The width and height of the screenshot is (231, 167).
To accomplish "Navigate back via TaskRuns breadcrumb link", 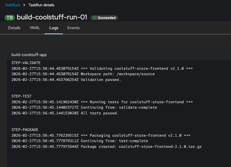I will 12,5.
